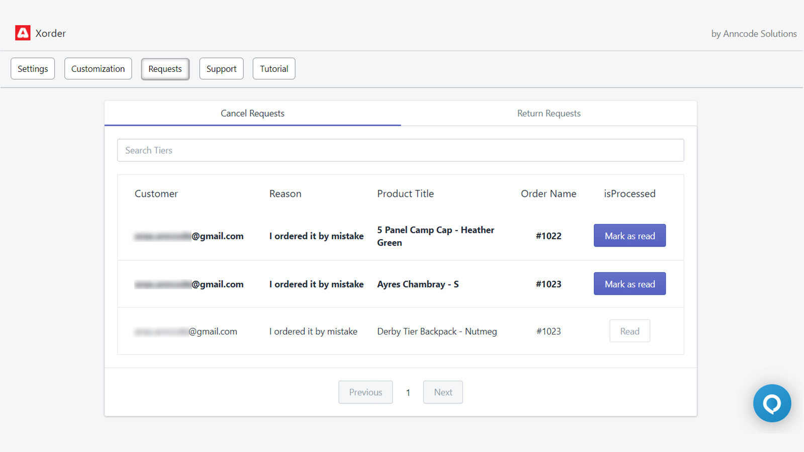This screenshot has width=804, height=452.
Task: Click the Customer column header
Action: pyautogui.click(x=156, y=193)
